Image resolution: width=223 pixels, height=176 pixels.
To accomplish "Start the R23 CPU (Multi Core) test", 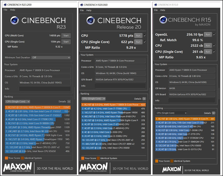I will point(66,36).
